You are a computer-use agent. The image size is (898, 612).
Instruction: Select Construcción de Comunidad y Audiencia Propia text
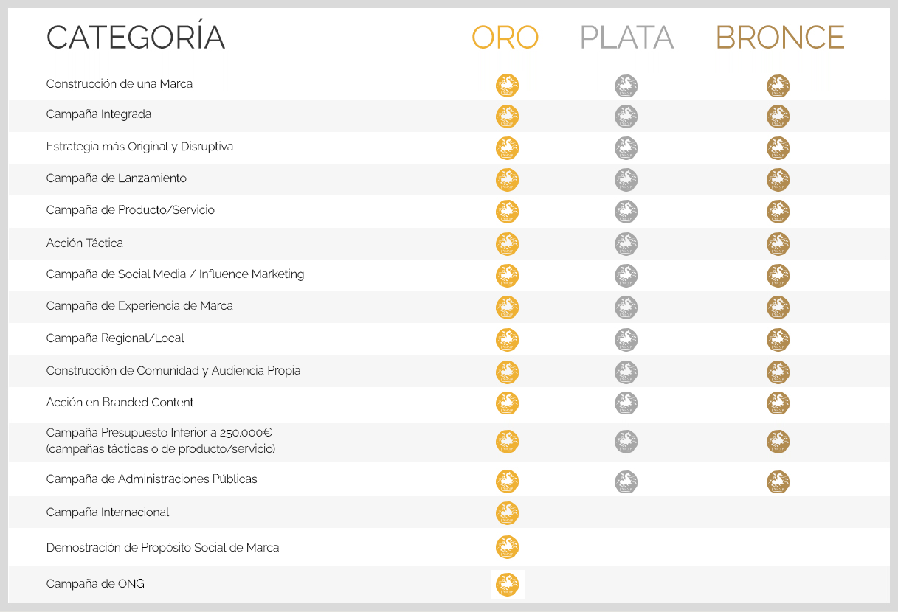tap(173, 371)
